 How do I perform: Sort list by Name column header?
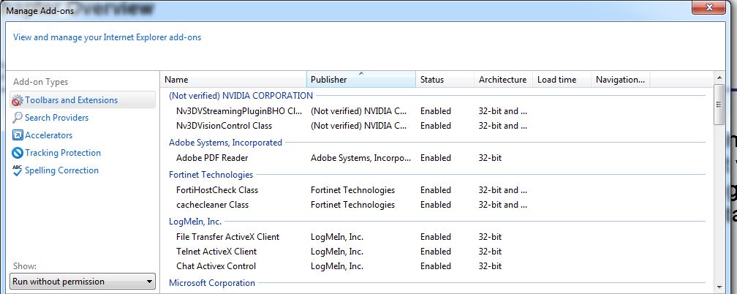(x=234, y=80)
